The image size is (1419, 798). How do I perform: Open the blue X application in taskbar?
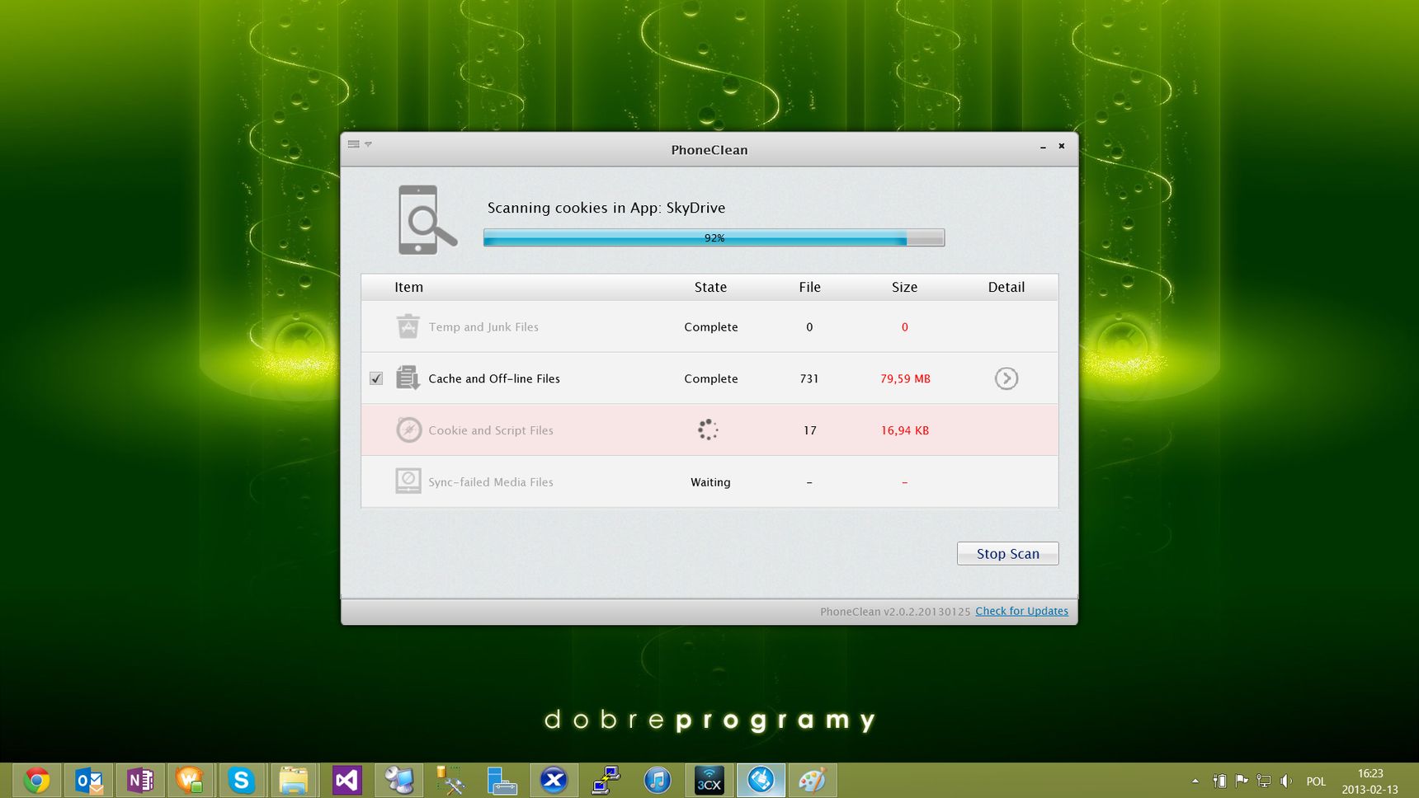coord(554,780)
